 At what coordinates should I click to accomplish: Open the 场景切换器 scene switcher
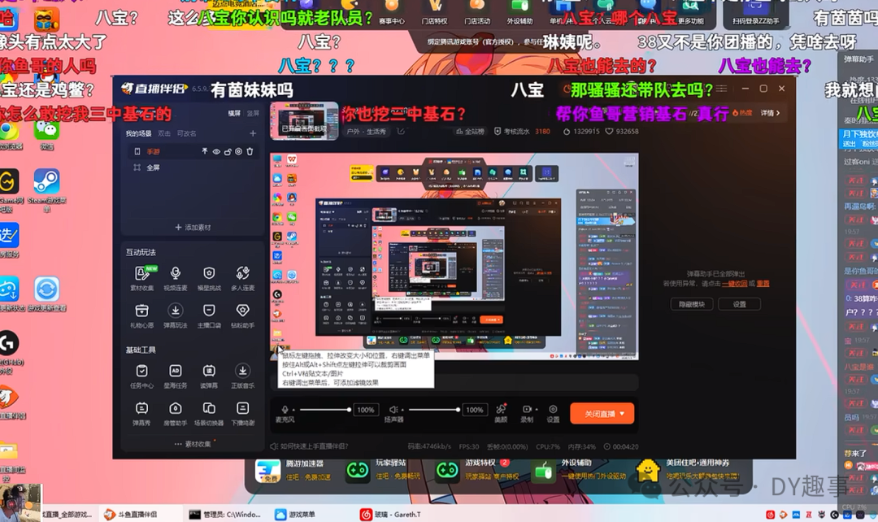209,414
